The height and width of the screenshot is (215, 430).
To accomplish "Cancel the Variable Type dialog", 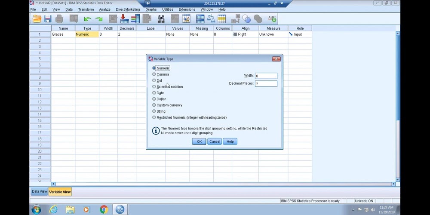I will coord(215,141).
